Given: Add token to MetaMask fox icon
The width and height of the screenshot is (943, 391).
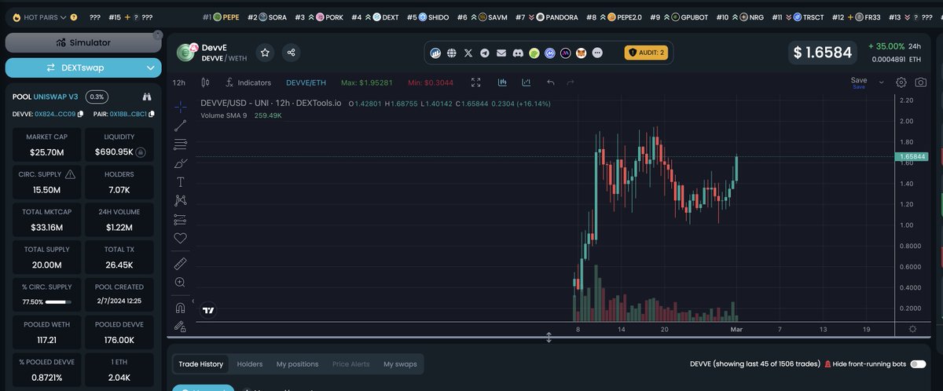Looking at the screenshot, I should tap(582, 53).
